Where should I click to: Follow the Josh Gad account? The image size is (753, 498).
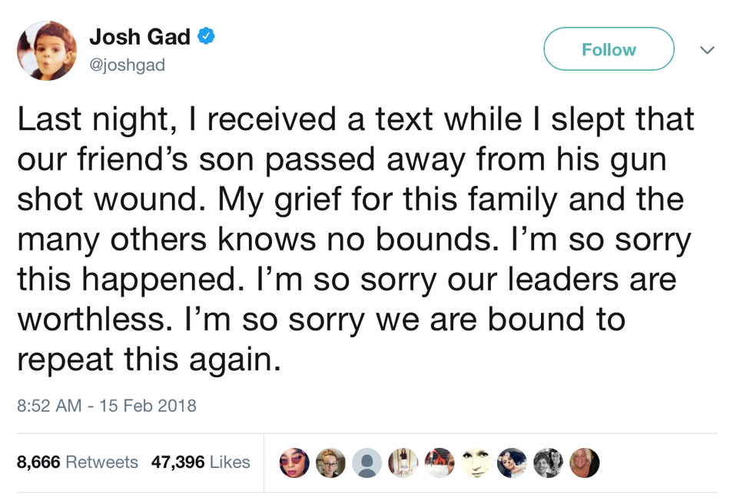(609, 50)
